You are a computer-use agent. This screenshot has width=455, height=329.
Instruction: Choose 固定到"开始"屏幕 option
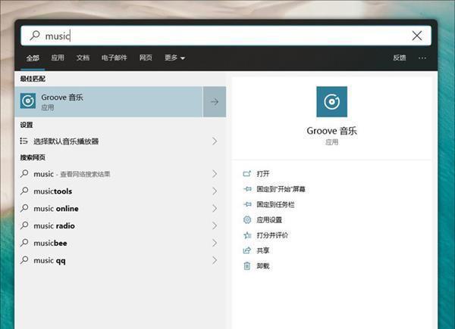click(281, 189)
